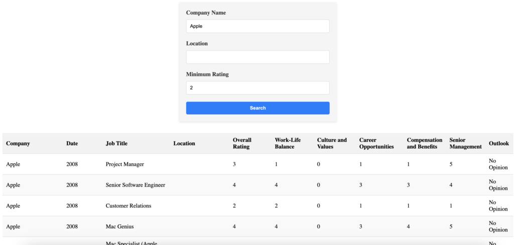This screenshot has height=245, width=514.
Task: Click the Date column header
Action: pyautogui.click(x=72, y=143)
